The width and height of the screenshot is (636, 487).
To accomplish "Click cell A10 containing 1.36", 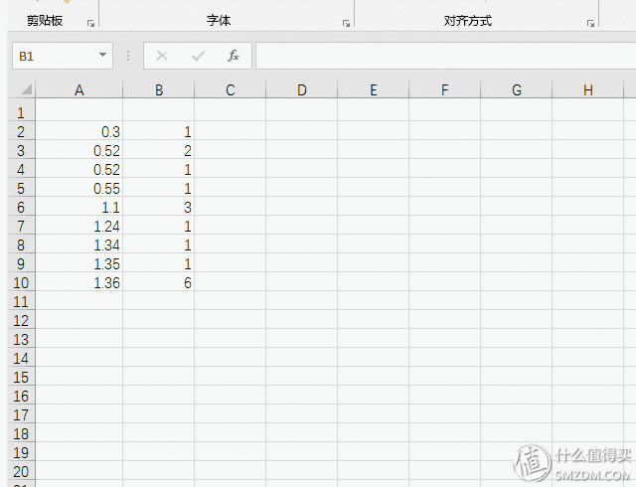I will point(79,282).
